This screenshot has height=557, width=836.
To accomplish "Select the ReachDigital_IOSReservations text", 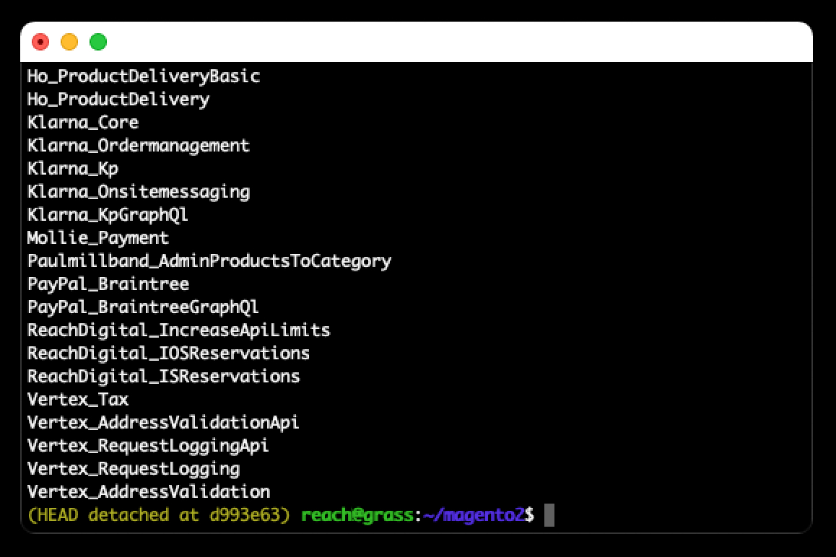I will (x=168, y=354).
